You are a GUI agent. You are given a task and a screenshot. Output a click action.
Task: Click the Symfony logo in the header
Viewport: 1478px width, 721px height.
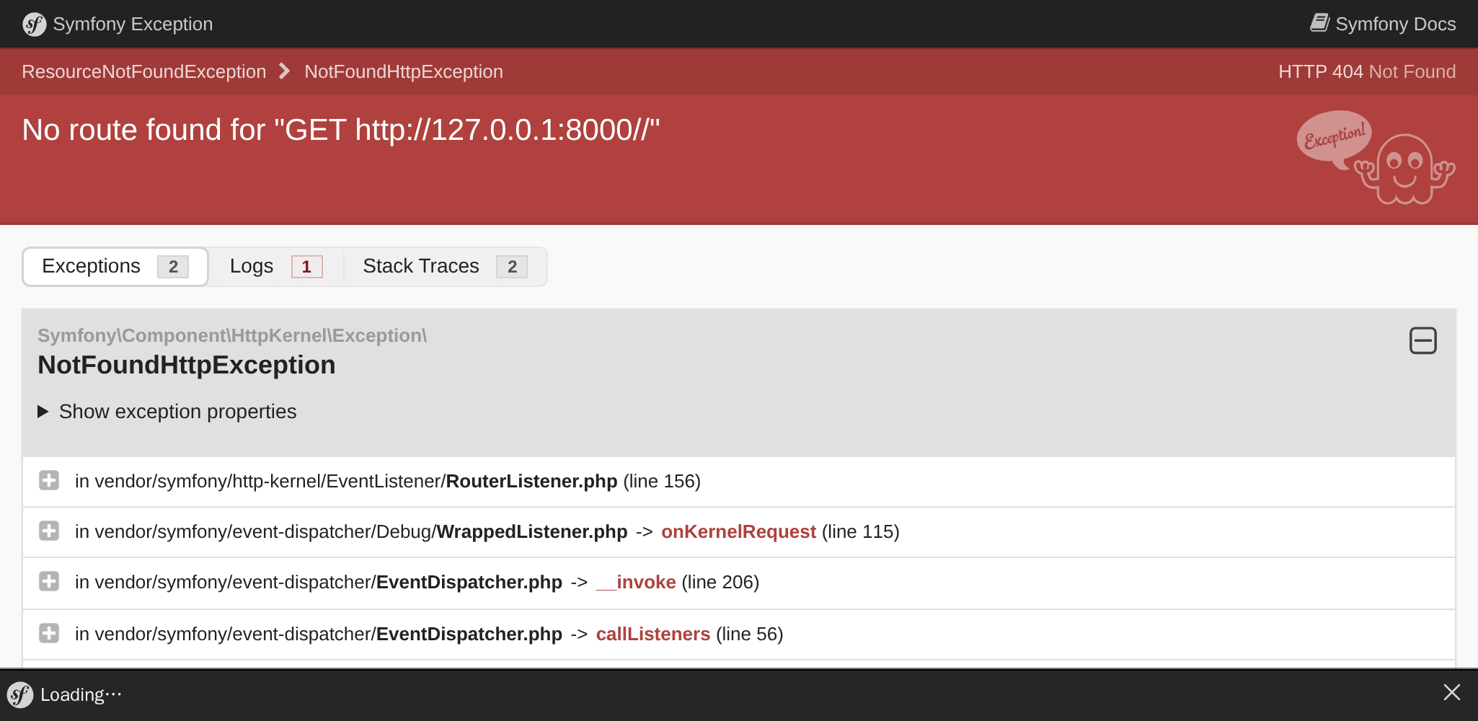34,25
